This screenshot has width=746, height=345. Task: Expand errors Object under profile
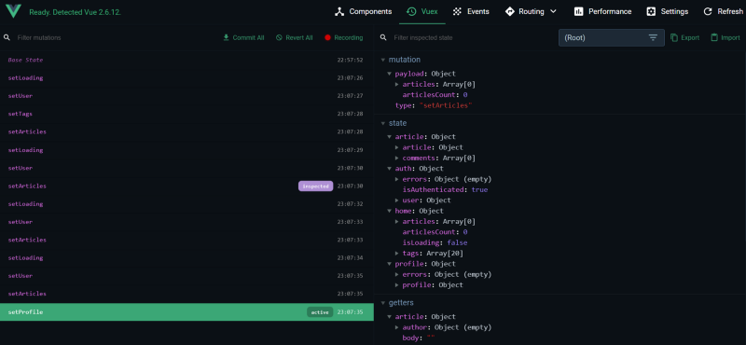coord(397,274)
